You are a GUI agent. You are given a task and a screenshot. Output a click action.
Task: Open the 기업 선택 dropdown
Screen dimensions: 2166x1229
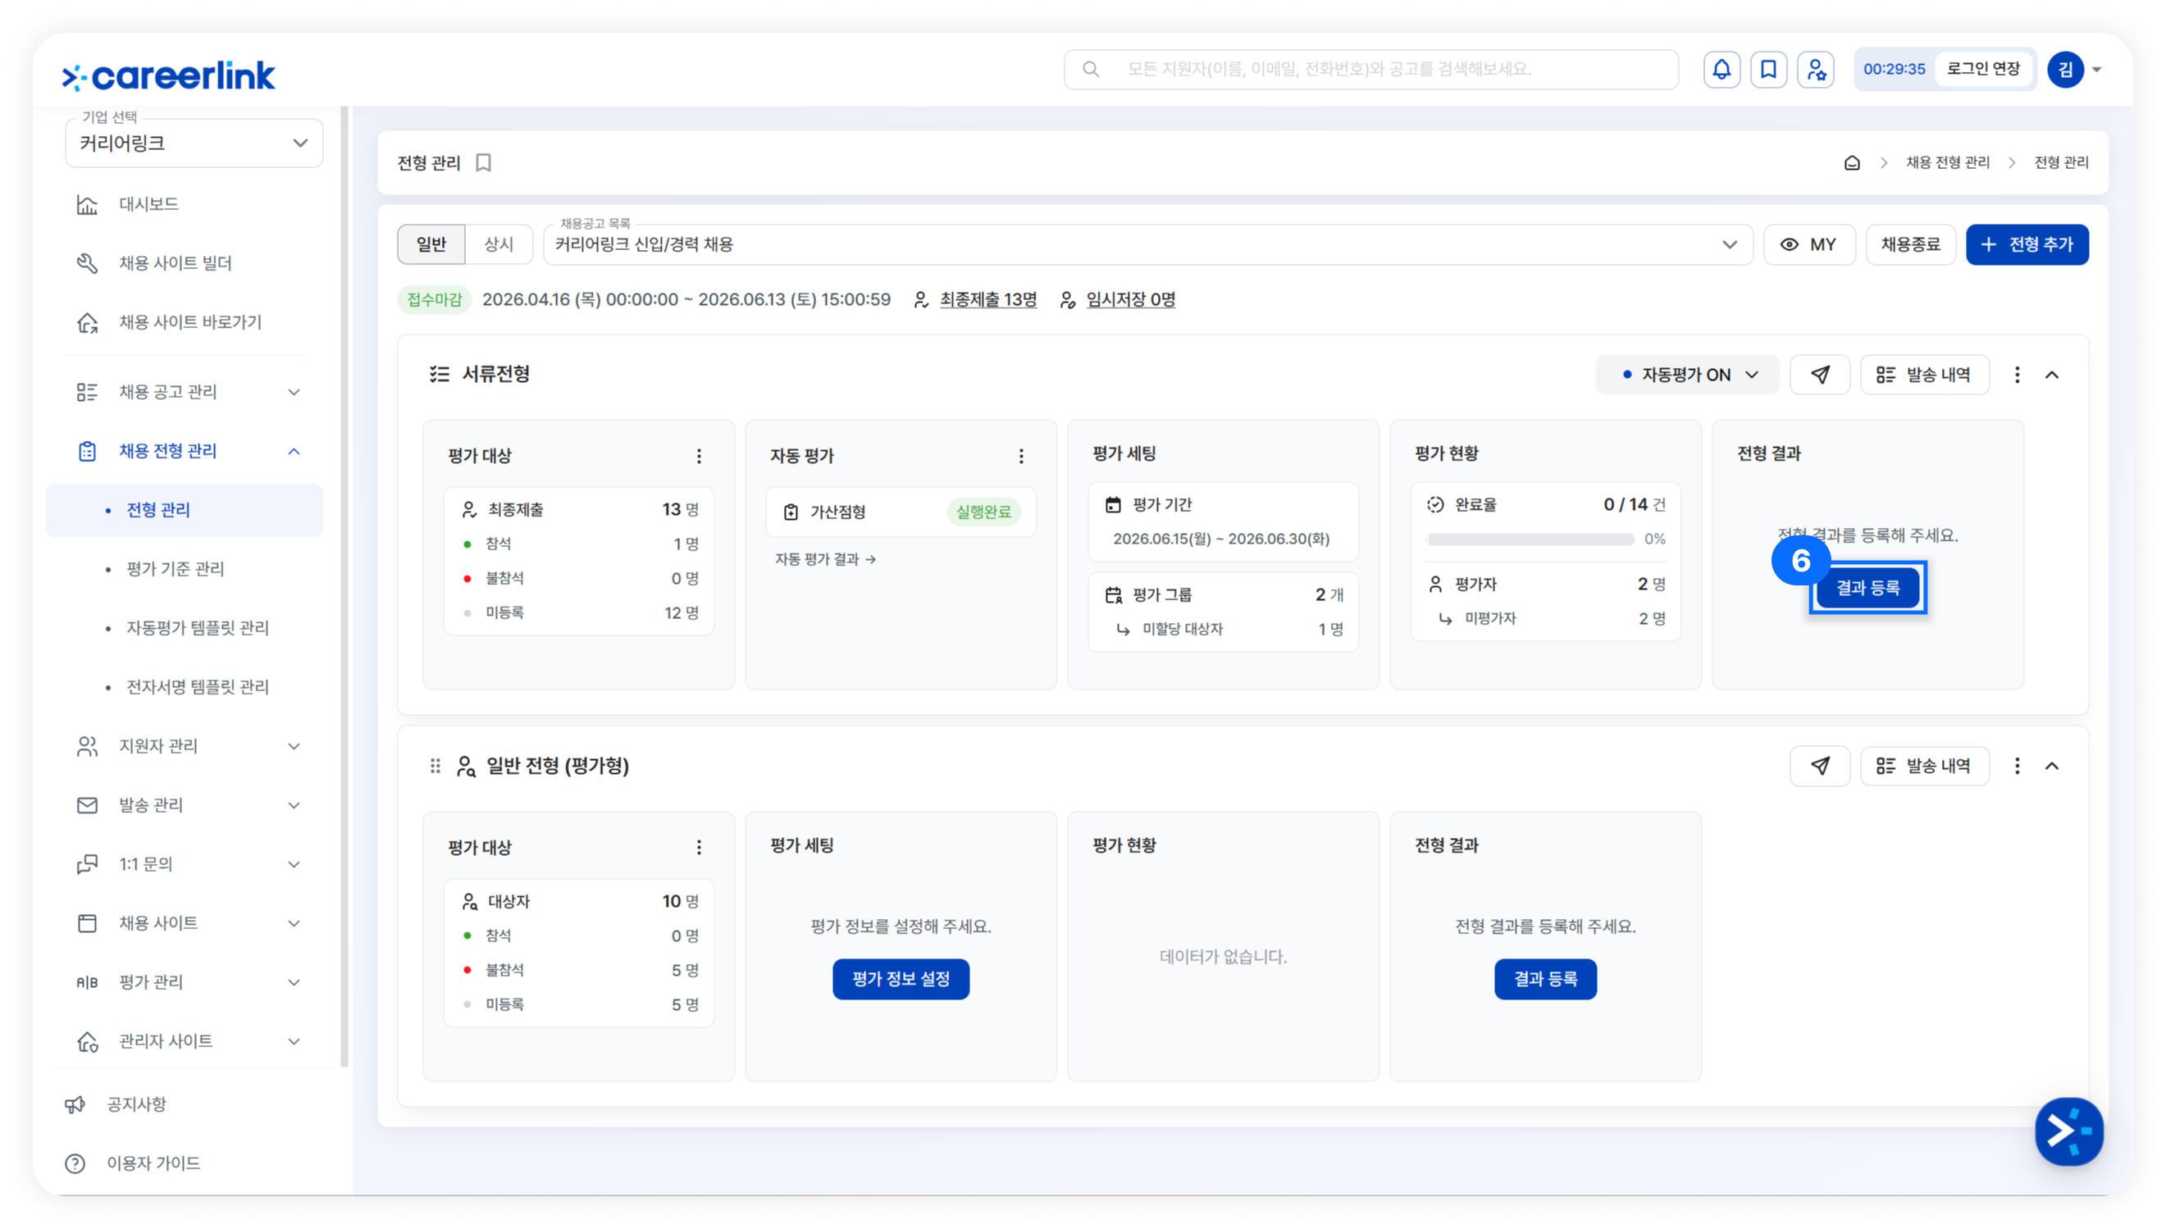click(194, 143)
